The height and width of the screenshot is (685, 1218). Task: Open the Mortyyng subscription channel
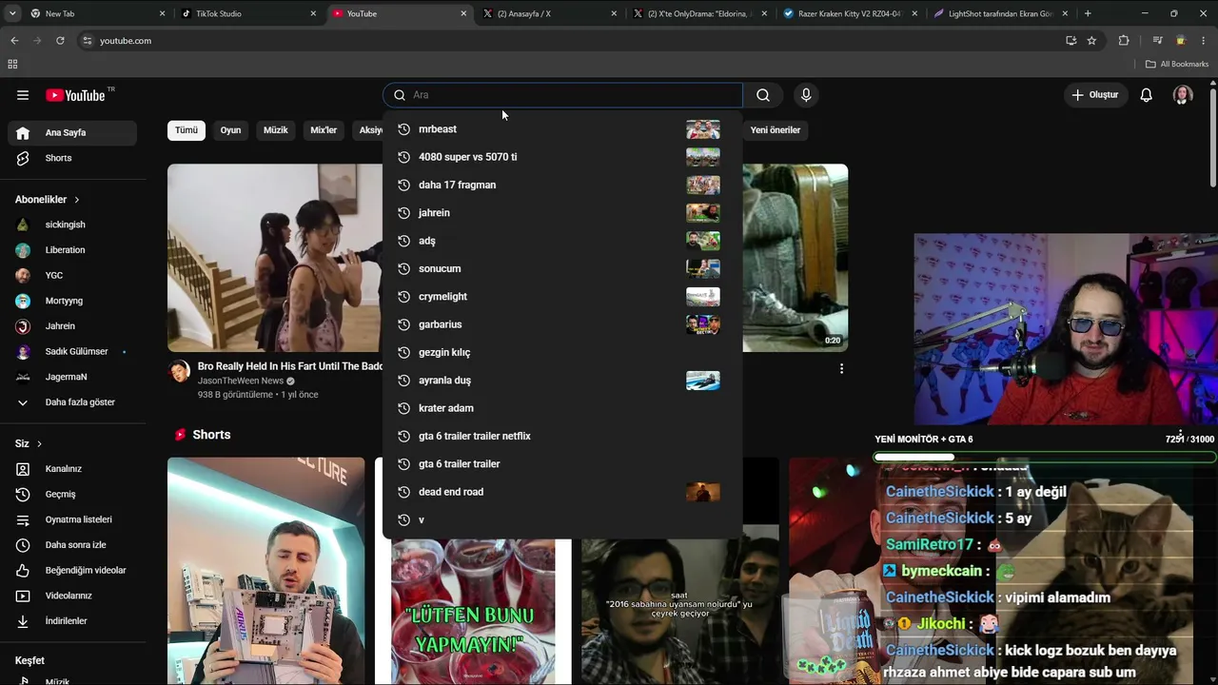click(72, 301)
